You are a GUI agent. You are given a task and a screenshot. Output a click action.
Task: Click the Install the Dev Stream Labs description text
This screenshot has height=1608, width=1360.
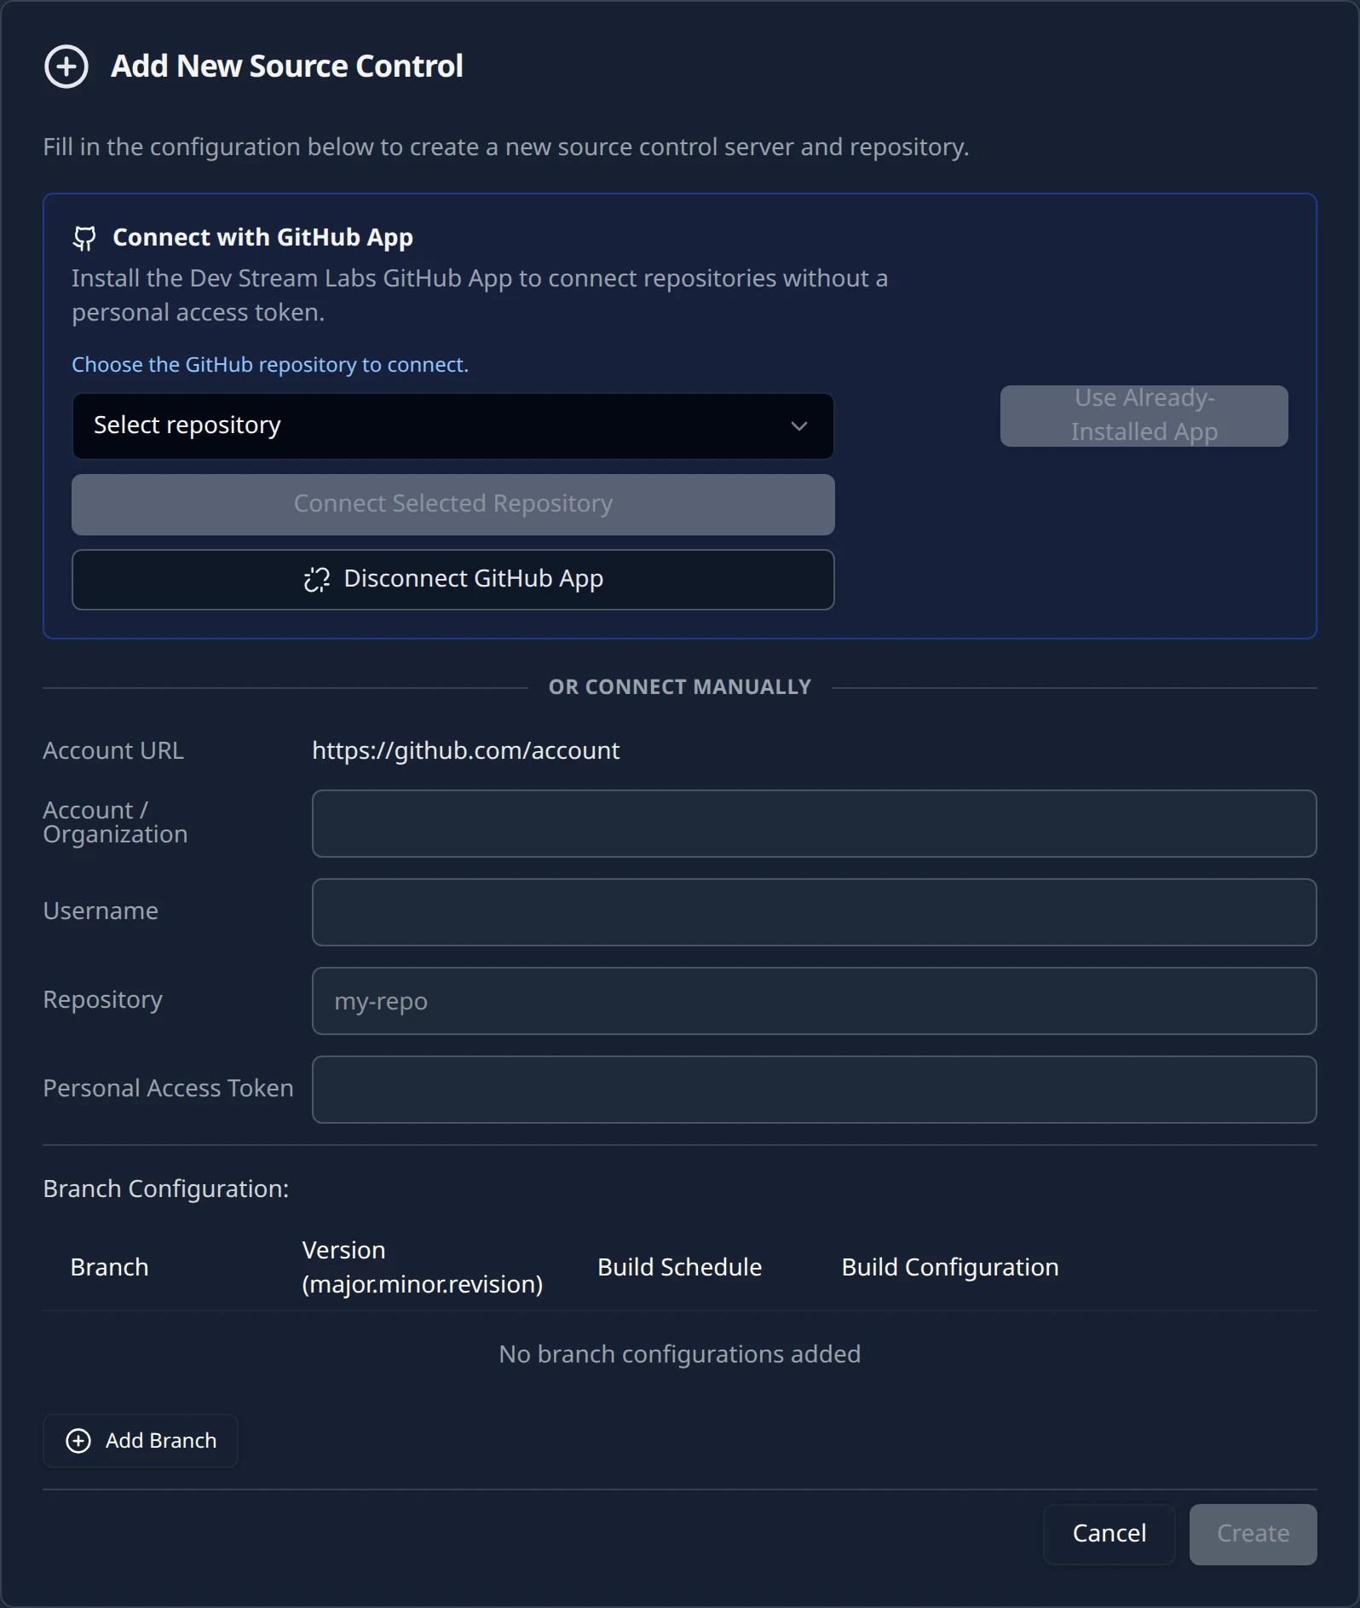click(480, 296)
